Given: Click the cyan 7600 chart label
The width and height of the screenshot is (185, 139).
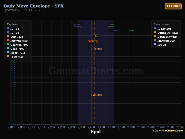Looking at the screenshot, I should click(131, 31).
